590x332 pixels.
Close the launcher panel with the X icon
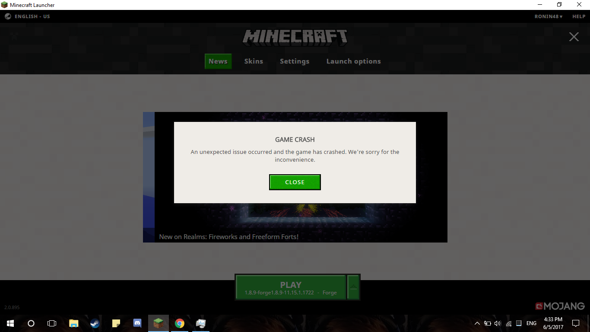(574, 37)
